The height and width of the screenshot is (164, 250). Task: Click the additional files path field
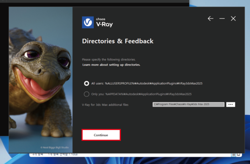click(x=188, y=104)
